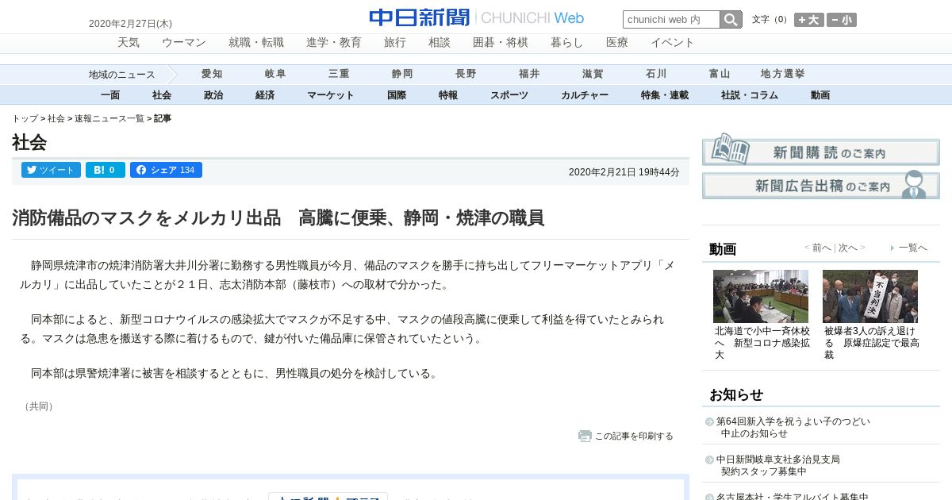This screenshot has width=952, height=500.
Task: Go to 動画 section in the nav bar
Action: (820, 95)
